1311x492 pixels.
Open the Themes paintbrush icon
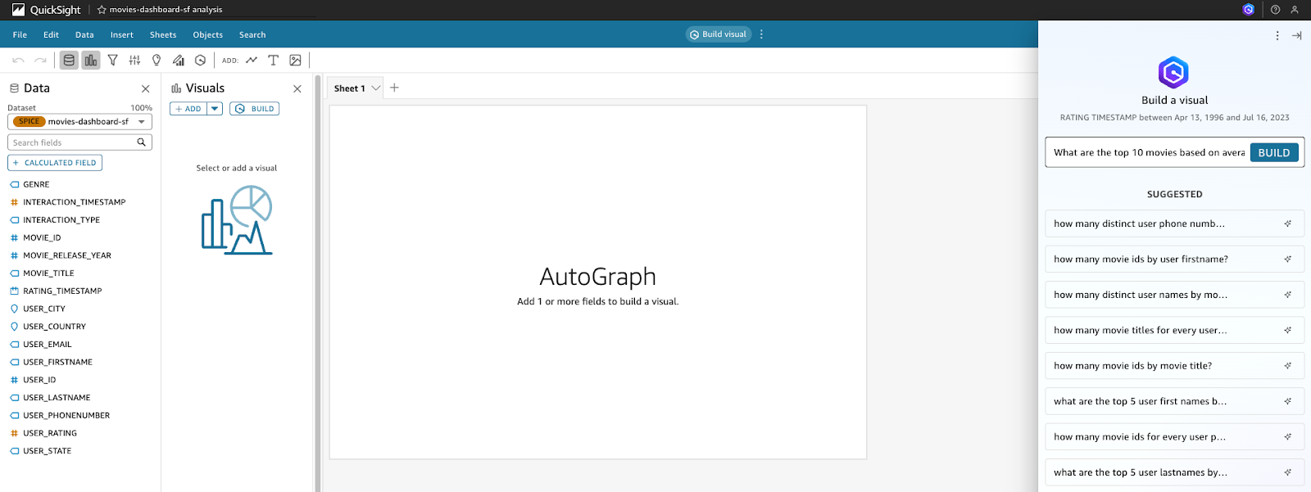coord(179,60)
